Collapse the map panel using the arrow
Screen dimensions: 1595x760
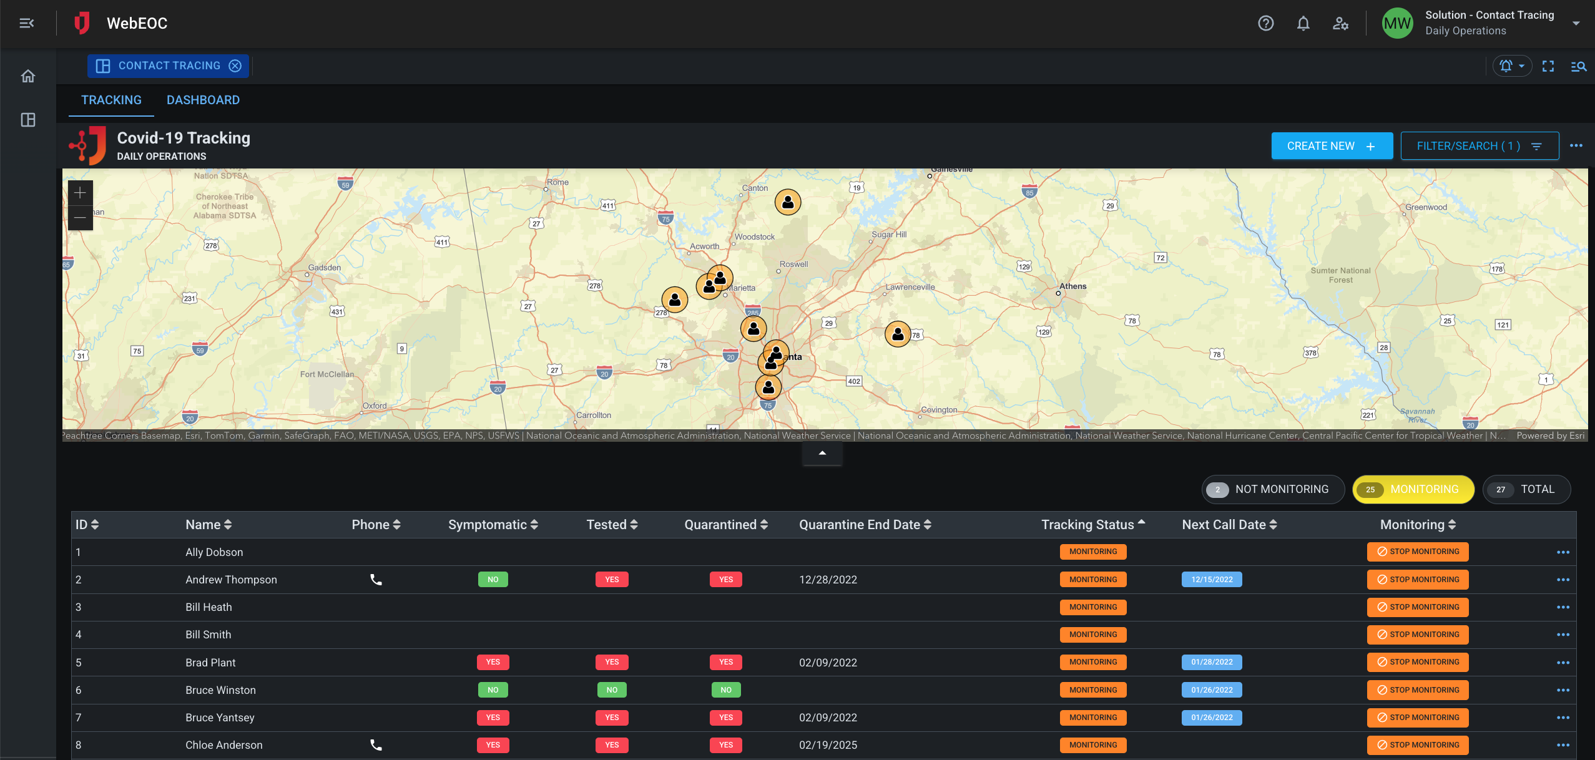822,453
